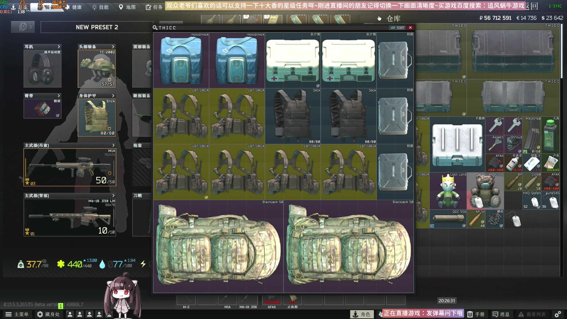This screenshot has width=567, height=319.
Task: Select the Loot Lord plushie item
Action: pos(448,191)
